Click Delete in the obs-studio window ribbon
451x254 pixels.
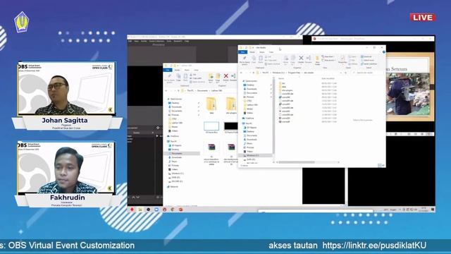pos(301,59)
